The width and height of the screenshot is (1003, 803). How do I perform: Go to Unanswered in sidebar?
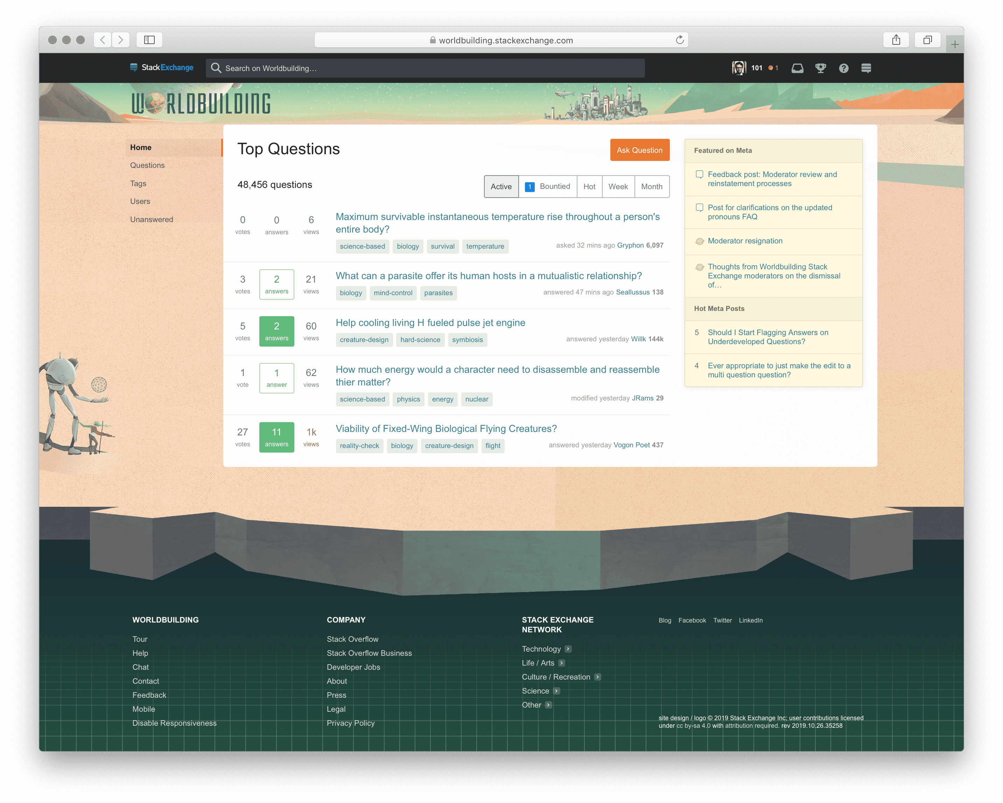152,220
